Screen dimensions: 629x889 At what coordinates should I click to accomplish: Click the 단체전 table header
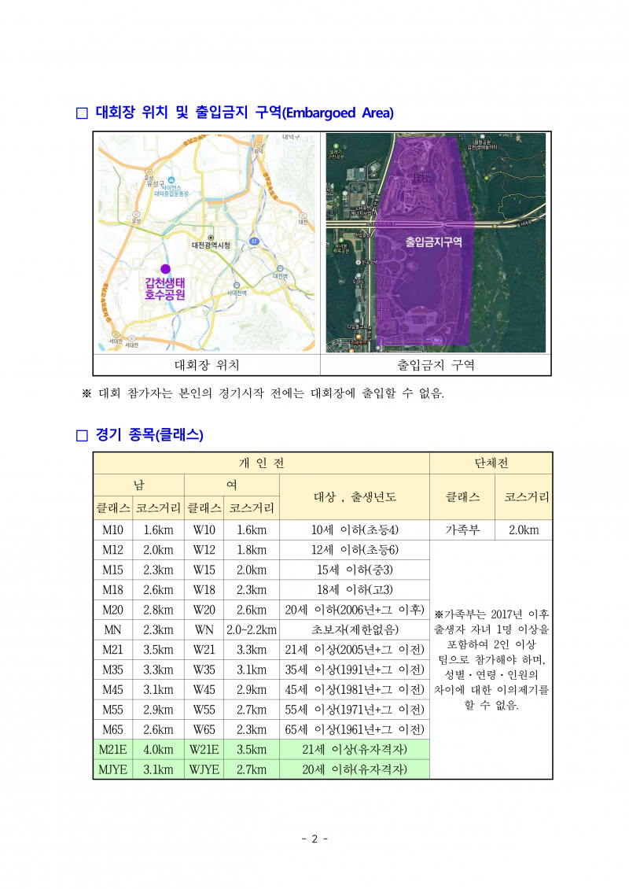pyautogui.click(x=491, y=463)
